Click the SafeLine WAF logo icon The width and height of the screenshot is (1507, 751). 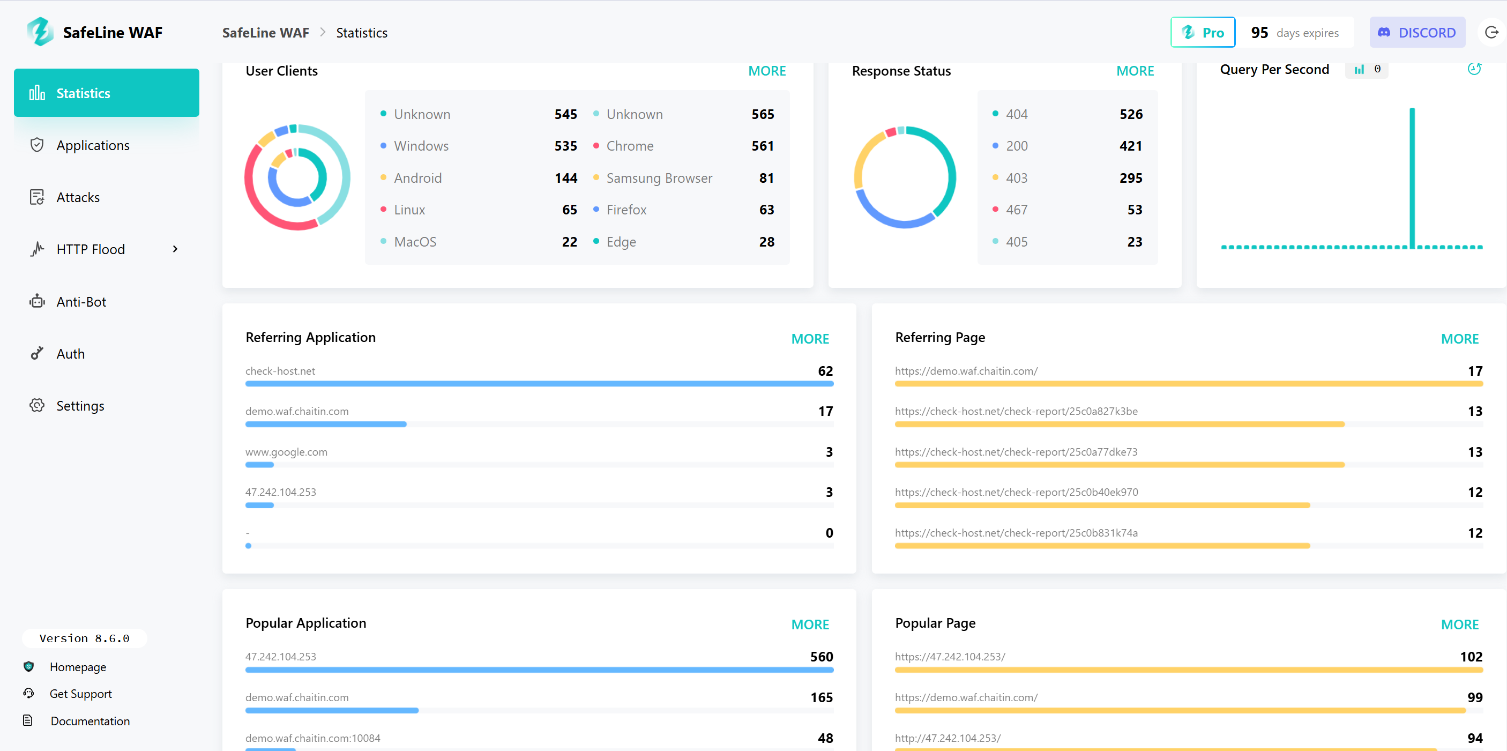40,32
